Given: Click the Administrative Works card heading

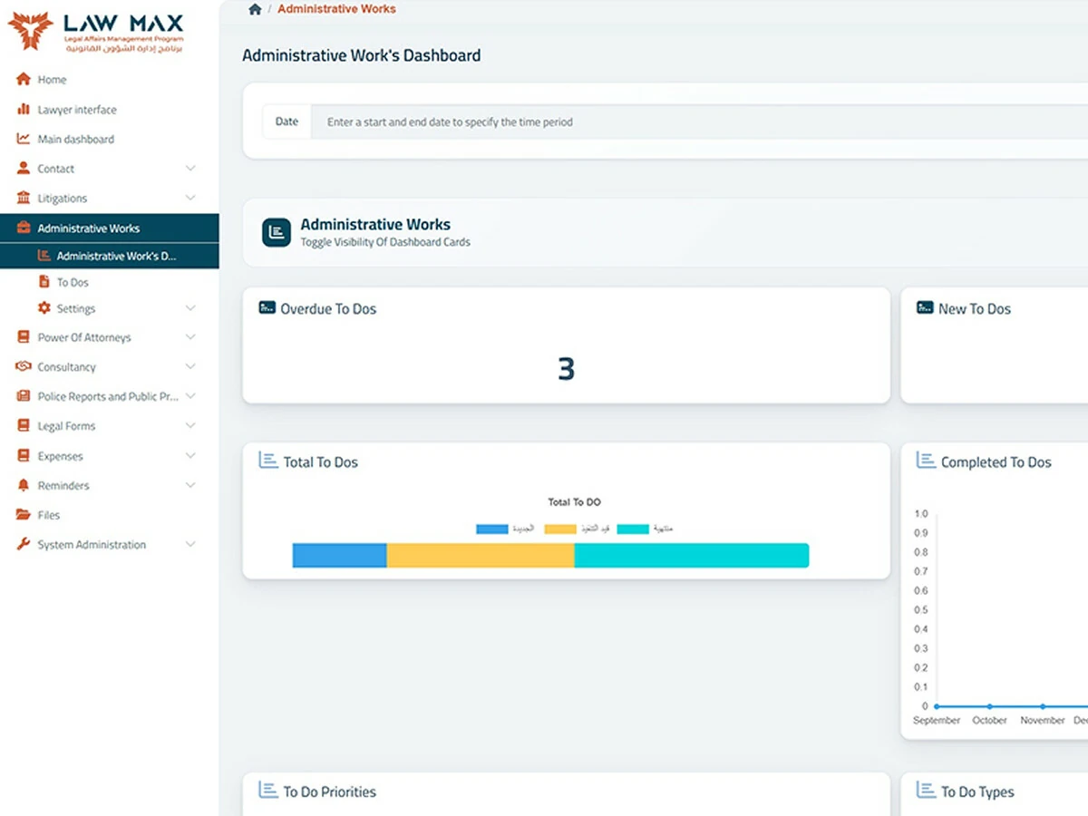Looking at the screenshot, I should click(x=375, y=224).
